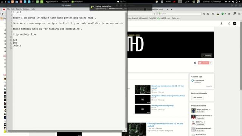242x136 pixels.
Task: Open the Edit menu in Leafpad
Action: pos(13,9)
